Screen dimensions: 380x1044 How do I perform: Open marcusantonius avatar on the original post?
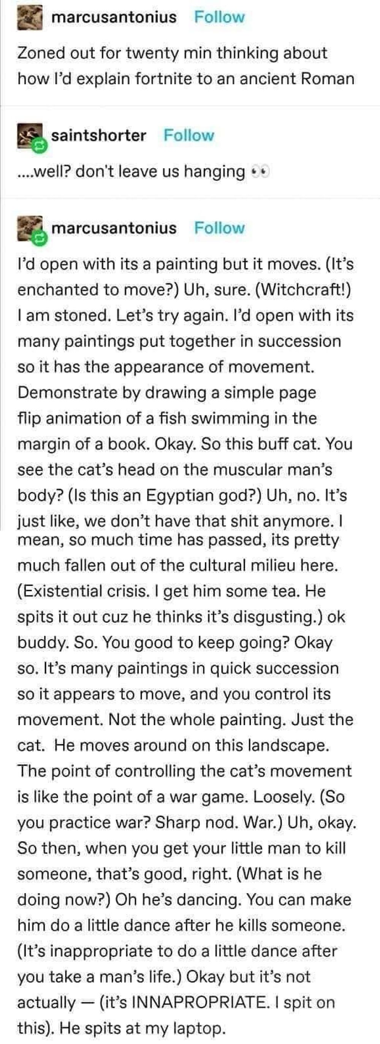tap(29, 17)
